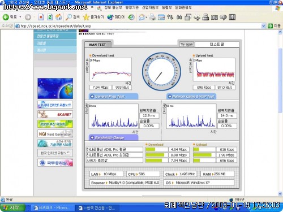
Task: Click the 사용자 측정값 7.94 Mbps download bar
Action: tap(157, 161)
